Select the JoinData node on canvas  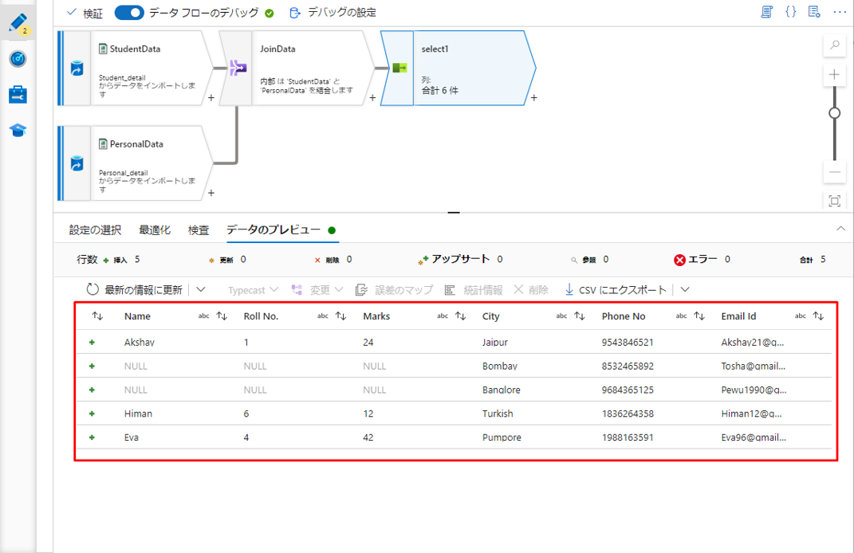(295, 69)
